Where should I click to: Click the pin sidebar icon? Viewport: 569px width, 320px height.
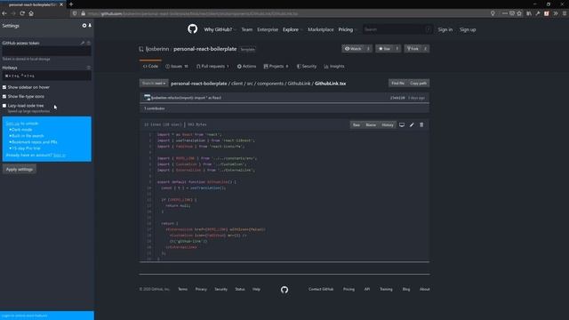coord(90,26)
